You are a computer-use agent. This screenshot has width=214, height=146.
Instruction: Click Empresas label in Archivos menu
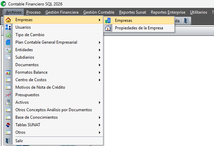point(24,20)
